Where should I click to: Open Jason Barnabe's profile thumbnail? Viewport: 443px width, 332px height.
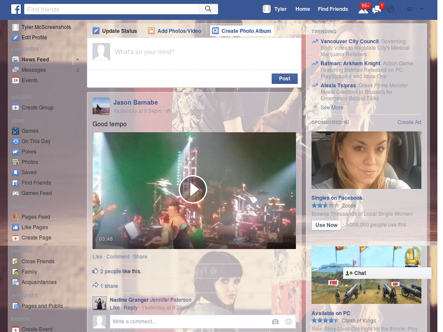point(101,106)
